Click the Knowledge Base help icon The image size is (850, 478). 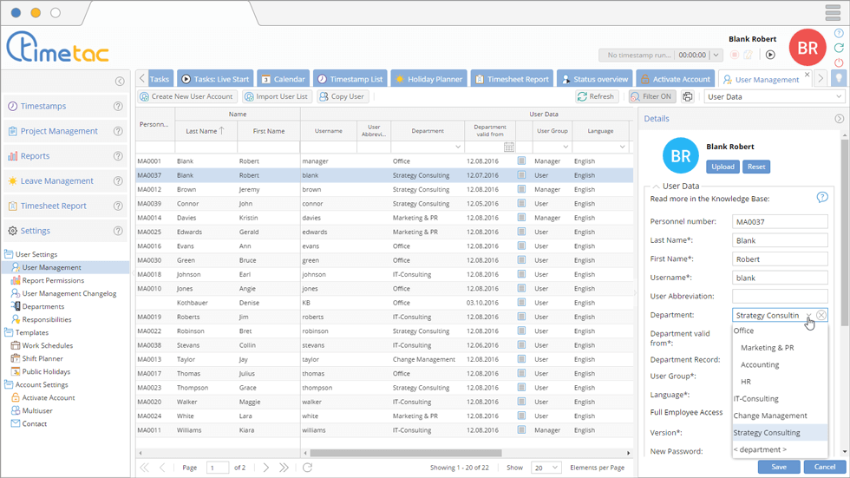(822, 198)
